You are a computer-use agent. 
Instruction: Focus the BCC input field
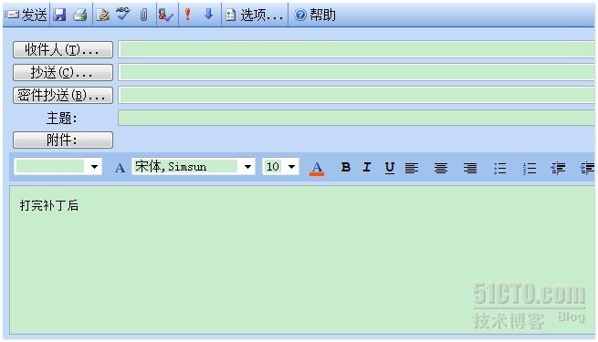pos(357,95)
